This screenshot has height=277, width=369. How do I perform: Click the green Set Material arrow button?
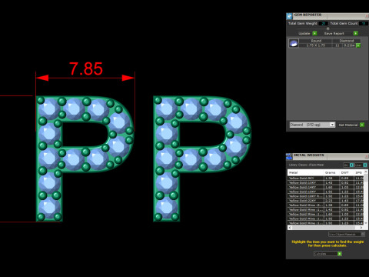pos(362,125)
